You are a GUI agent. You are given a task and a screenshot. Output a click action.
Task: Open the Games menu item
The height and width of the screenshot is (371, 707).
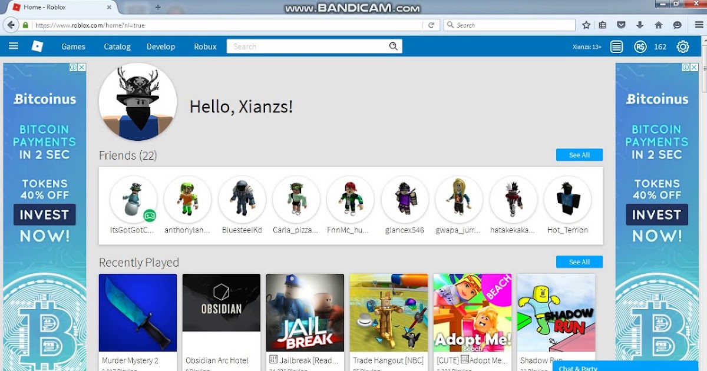pyautogui.click(x=73, y=47)
